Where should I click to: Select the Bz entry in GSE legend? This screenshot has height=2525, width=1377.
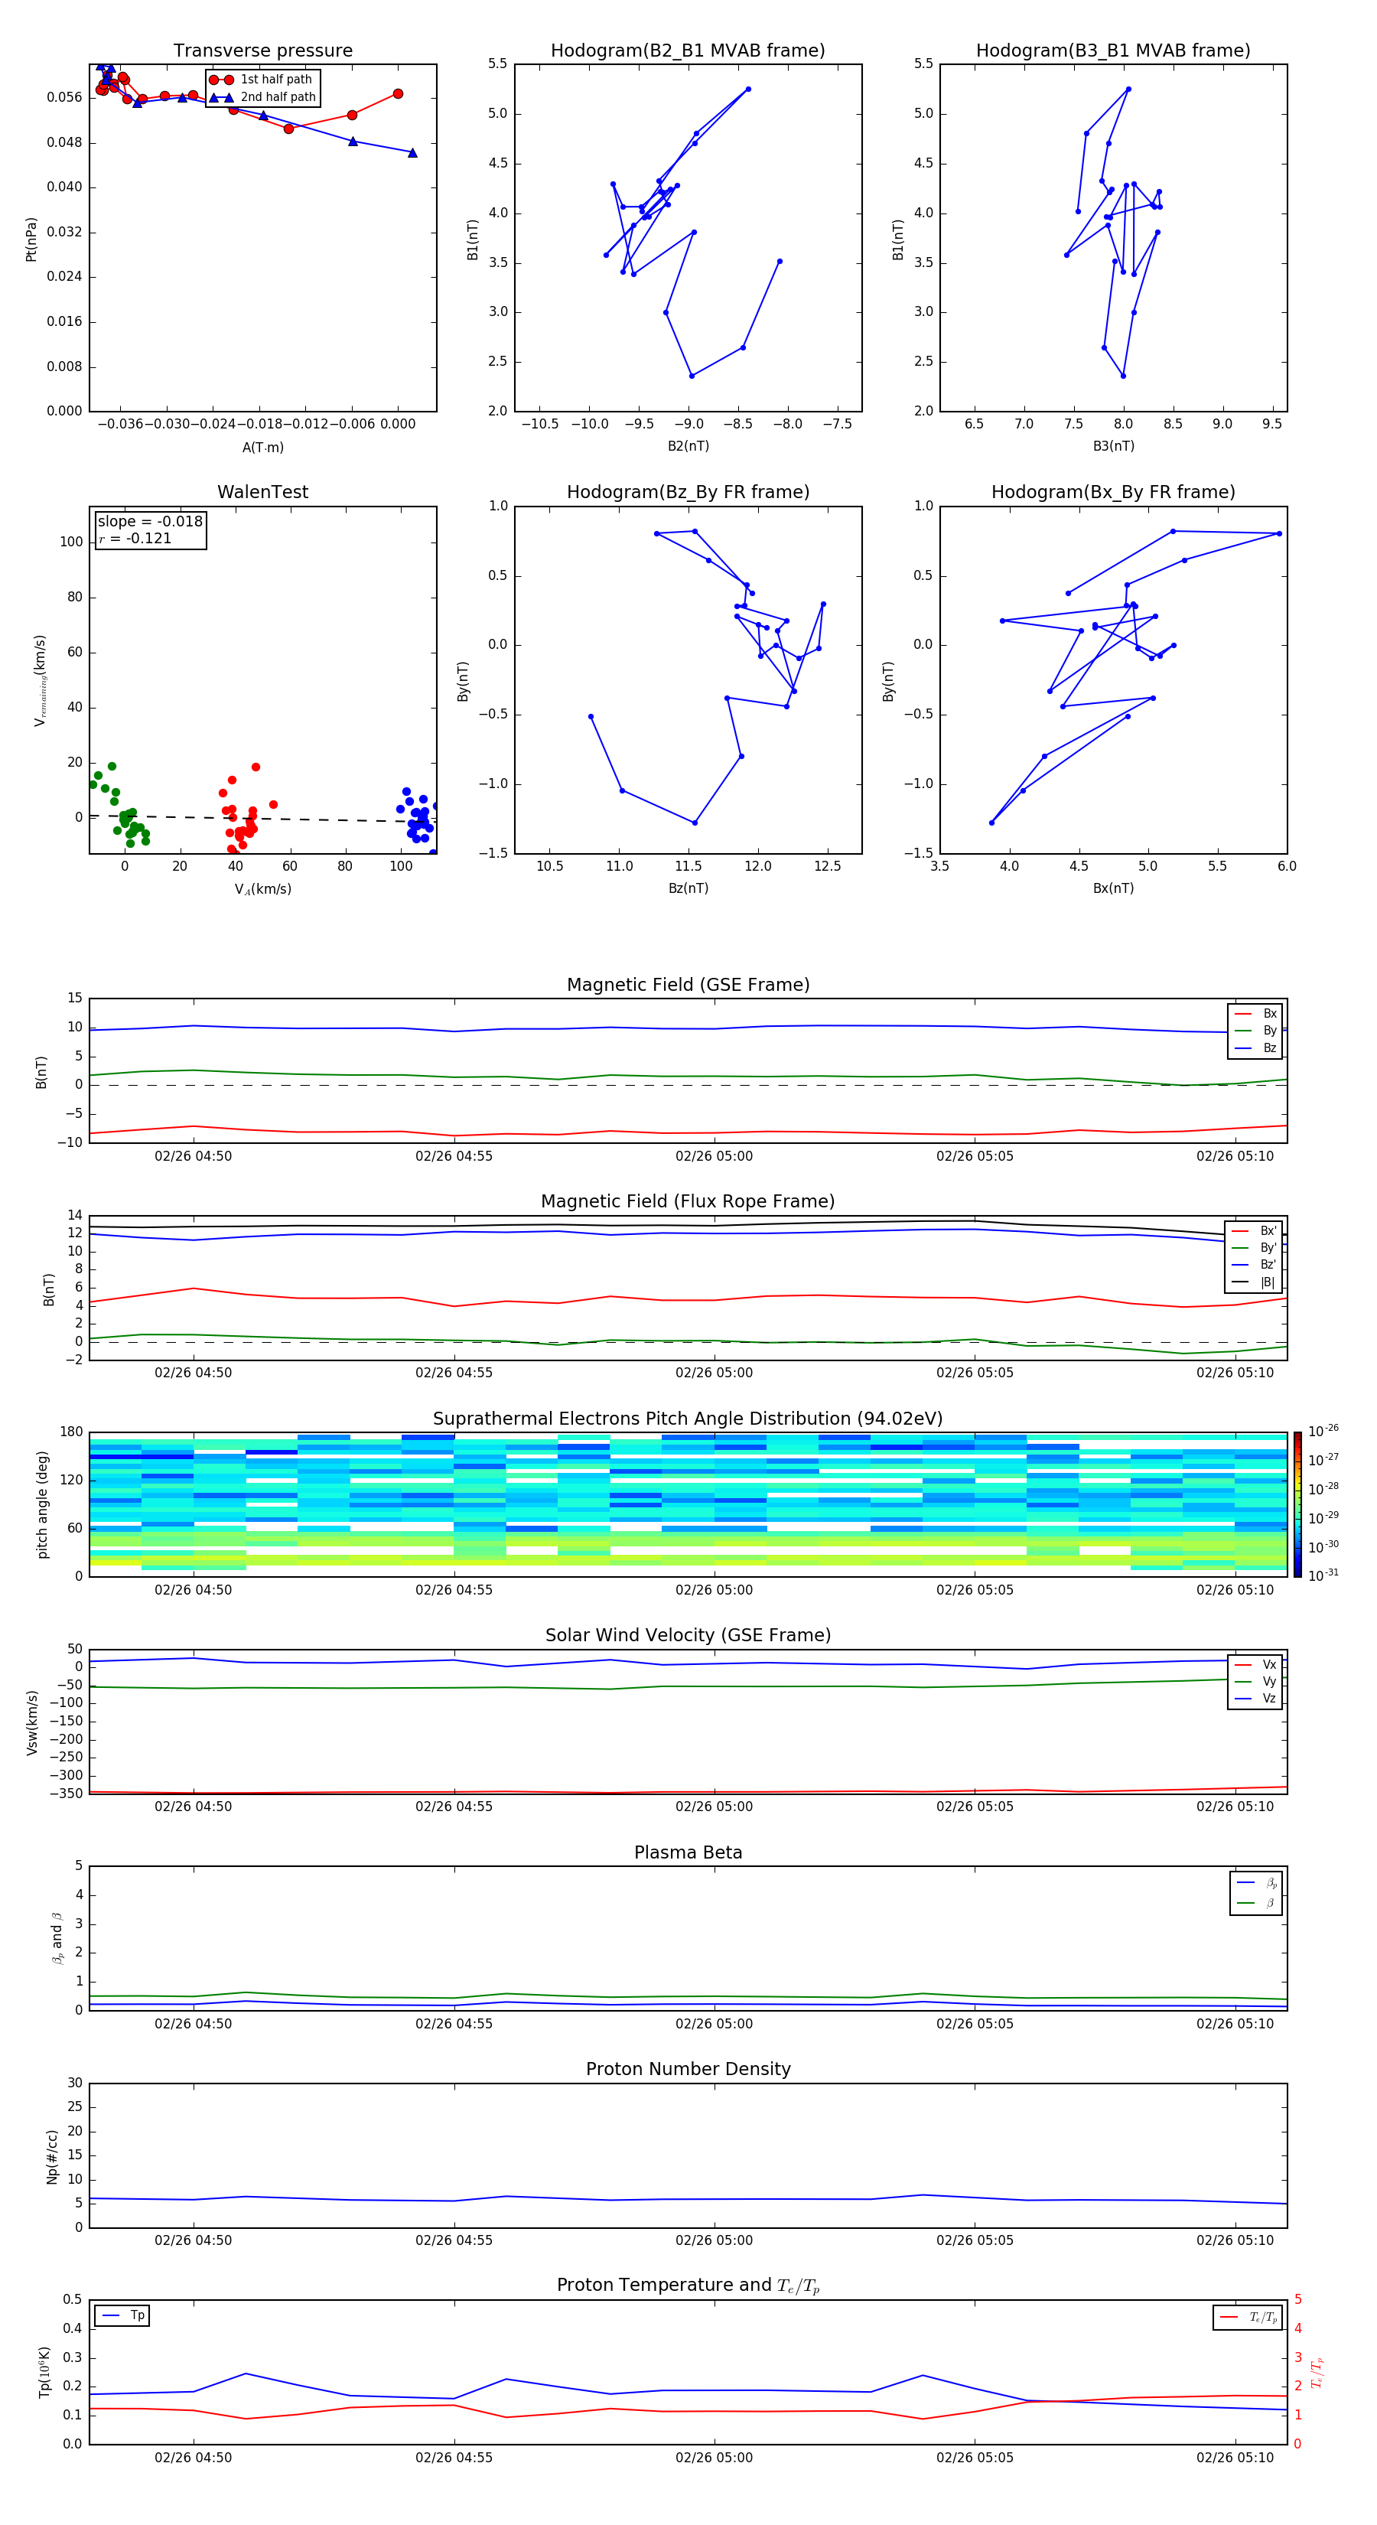pyautogui.click(x=1255, y=1047)
